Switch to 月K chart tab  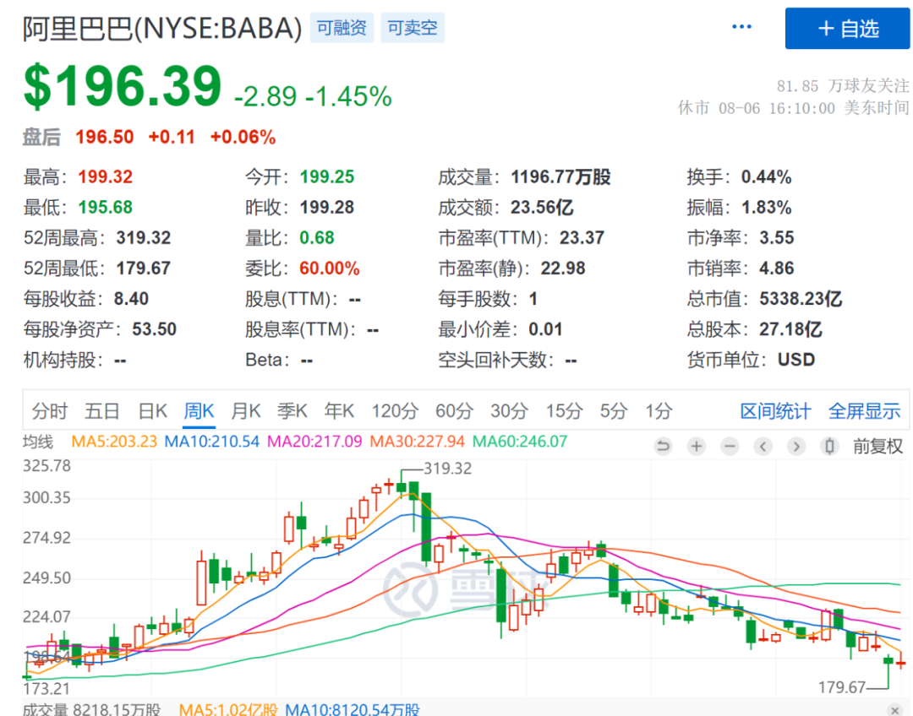pos(246,410)
